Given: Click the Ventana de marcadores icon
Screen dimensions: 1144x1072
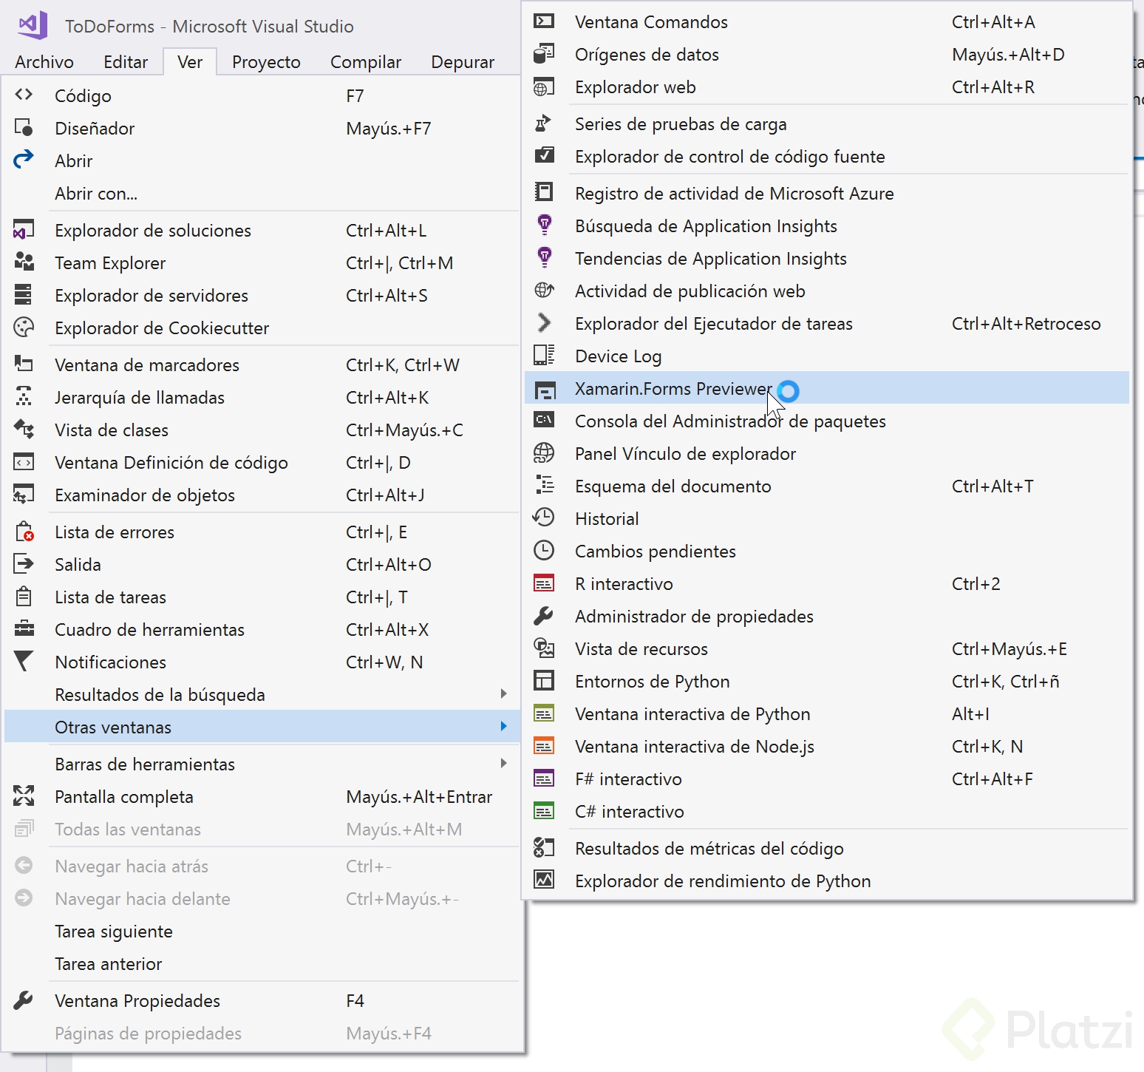Looking at the screenshot, I should click(24, 364).
